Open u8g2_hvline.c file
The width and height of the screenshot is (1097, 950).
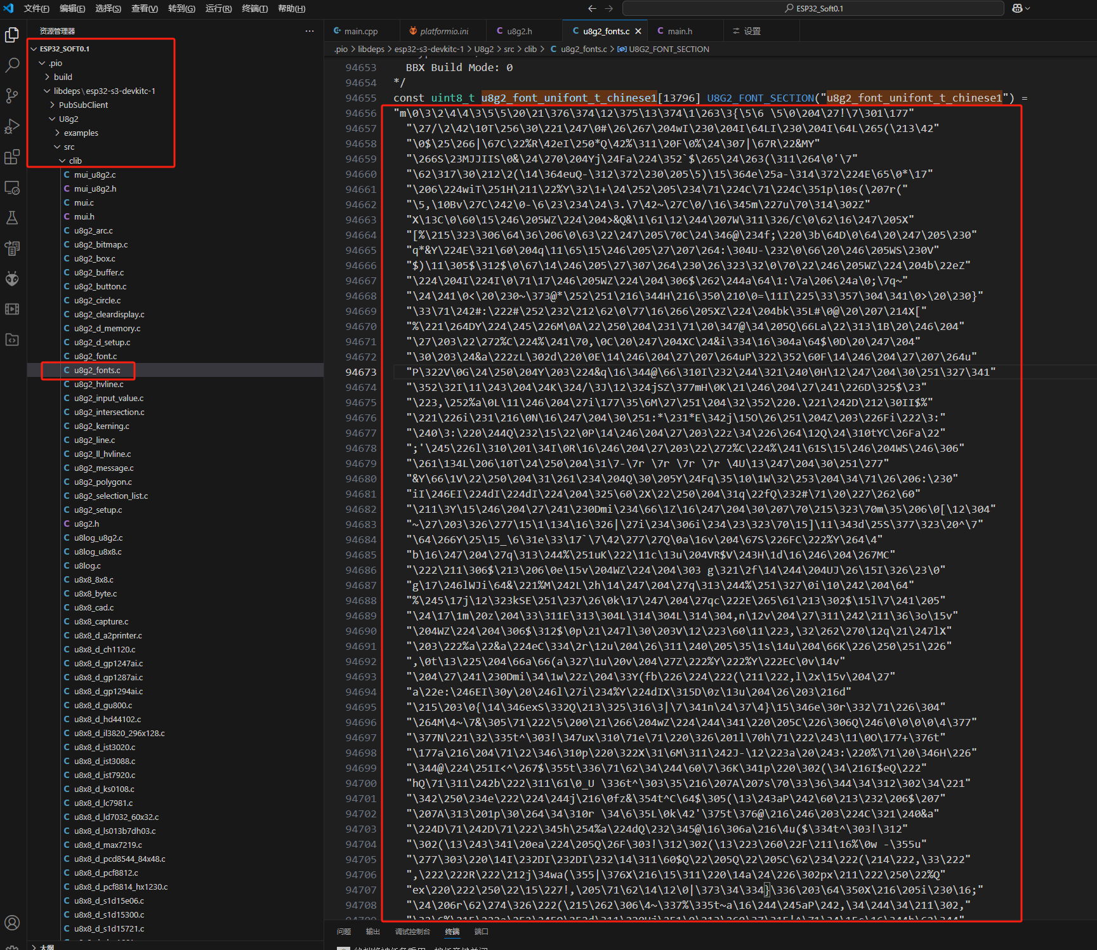pyautogui.click(x=175, y=384)
